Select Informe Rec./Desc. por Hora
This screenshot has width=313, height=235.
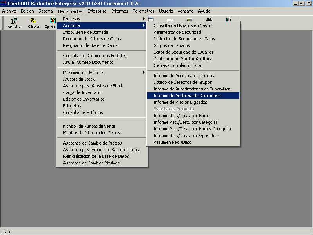tap(193, 116)
